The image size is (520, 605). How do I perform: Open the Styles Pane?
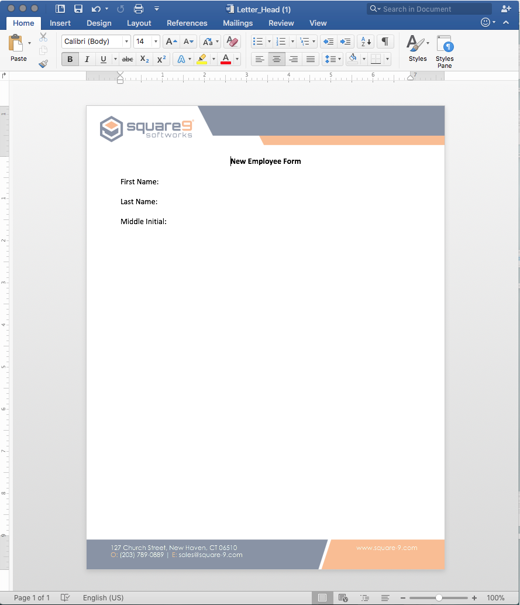(445, 51)
